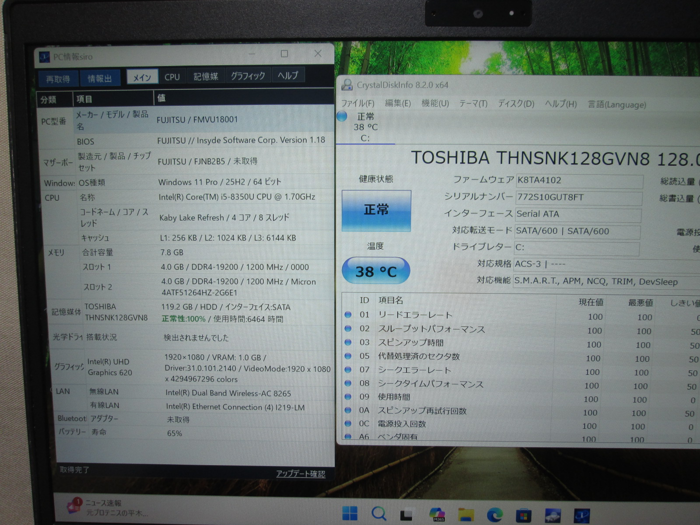Click the drive letter field C:
The height and width of the screenshot is (525, 700).
(577, 248)
